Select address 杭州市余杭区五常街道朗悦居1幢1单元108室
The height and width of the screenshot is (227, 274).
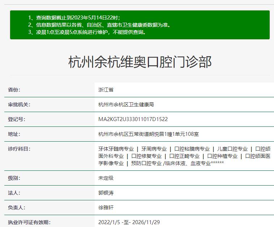[149, 134]
